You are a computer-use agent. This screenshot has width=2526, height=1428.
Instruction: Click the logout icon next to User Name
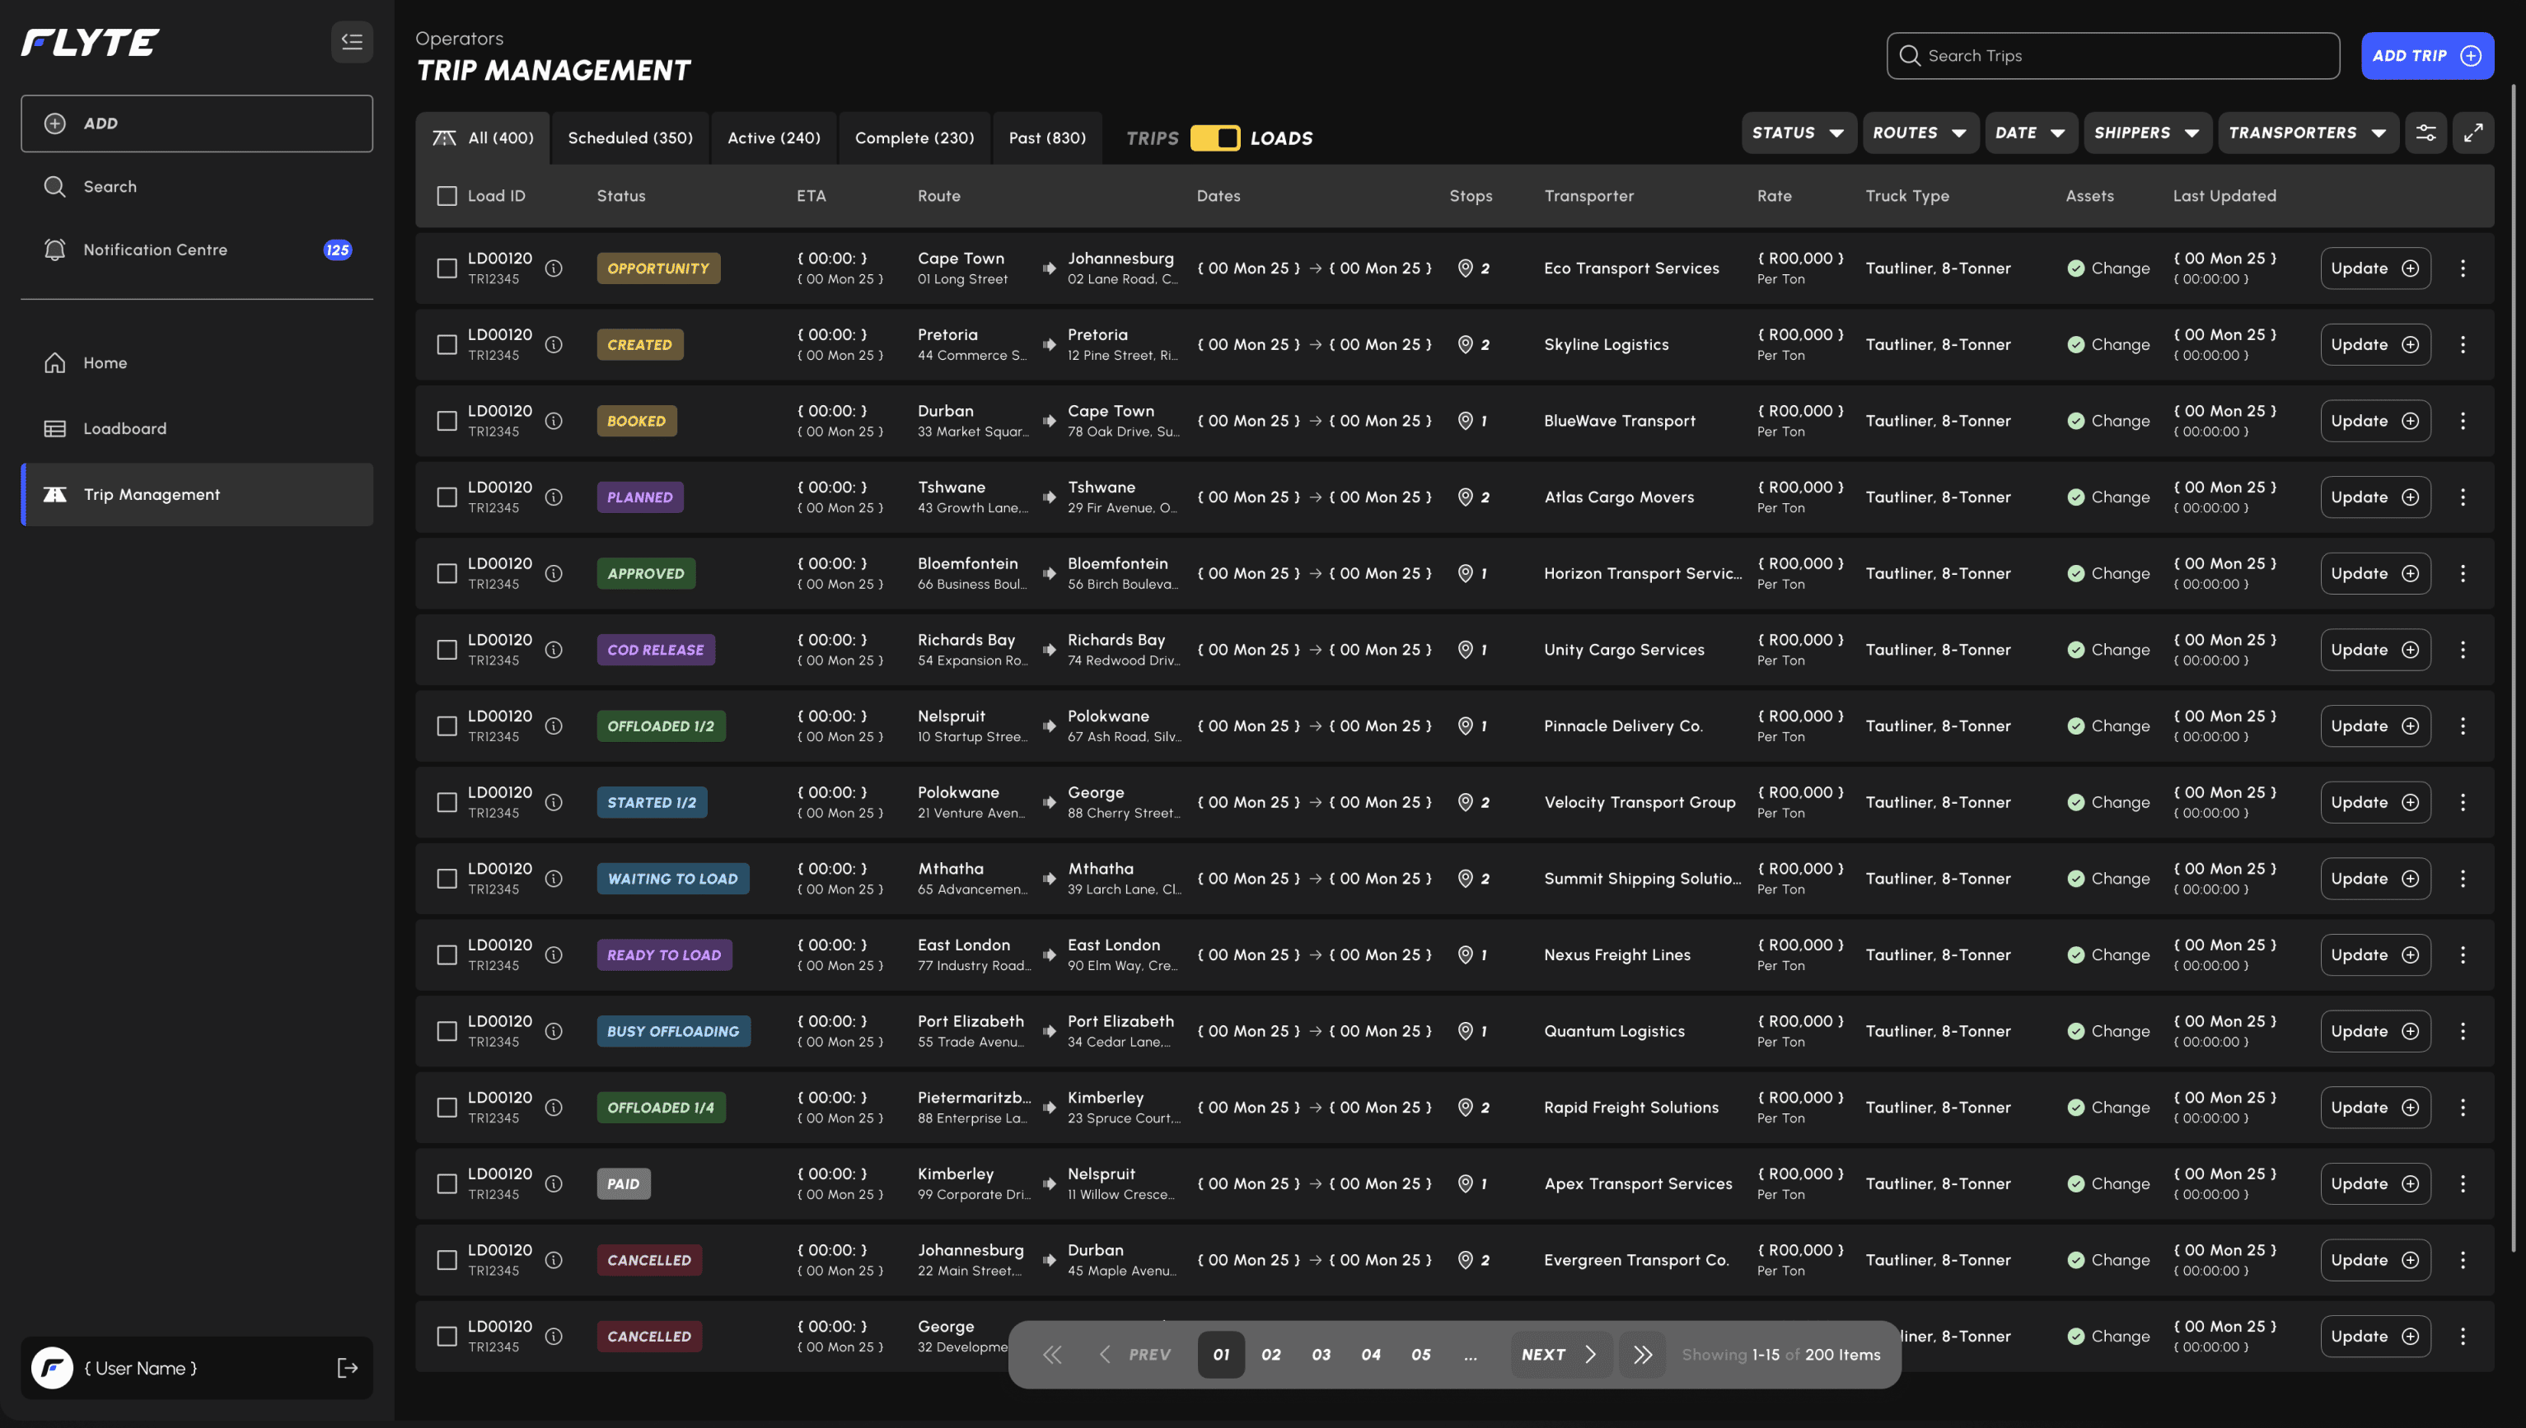[x=348, y=1367]
